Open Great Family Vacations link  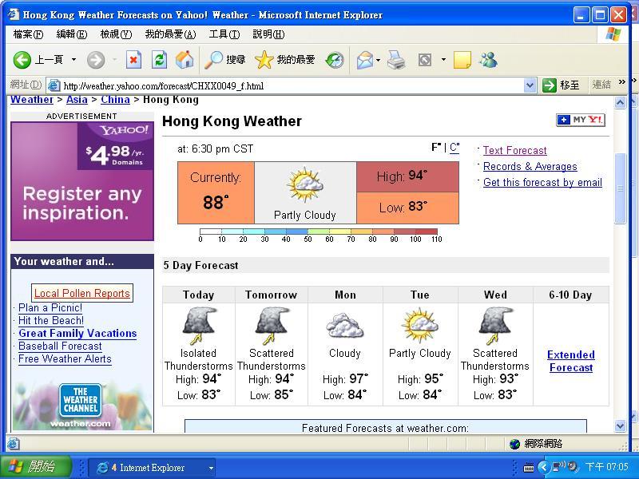(x=77, y=333)
